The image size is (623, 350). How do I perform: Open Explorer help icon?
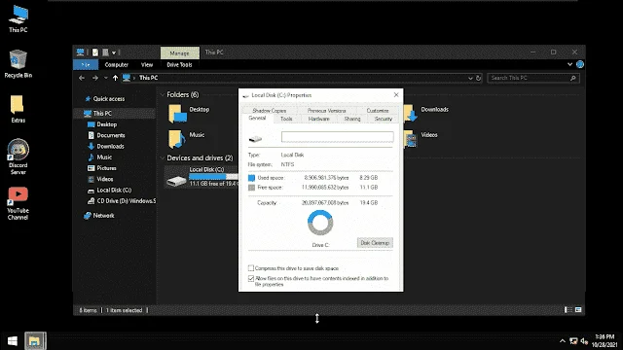(x=580, y=64)
